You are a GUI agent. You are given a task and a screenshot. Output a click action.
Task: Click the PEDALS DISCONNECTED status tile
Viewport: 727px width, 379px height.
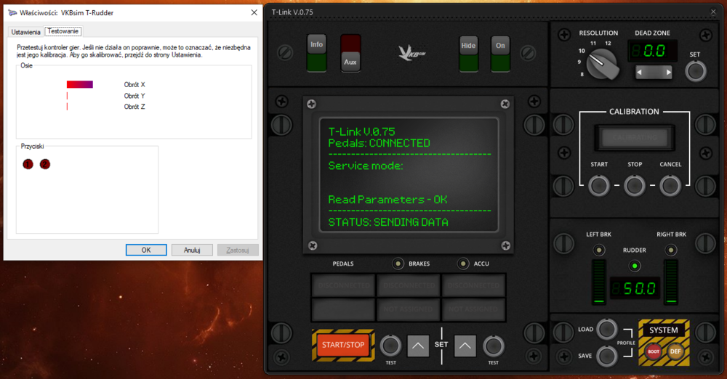click(x=344, y=285)
